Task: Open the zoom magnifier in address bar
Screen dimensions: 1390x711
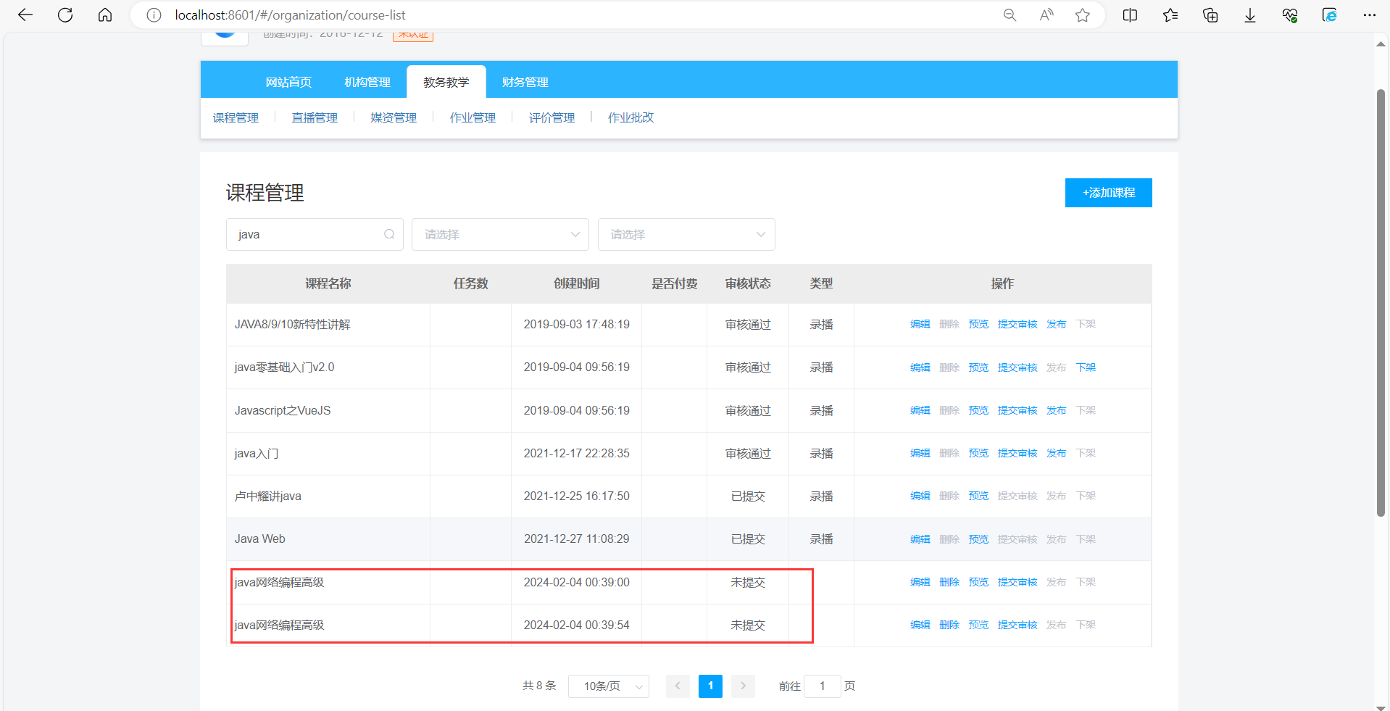Action: point(1010,15)
